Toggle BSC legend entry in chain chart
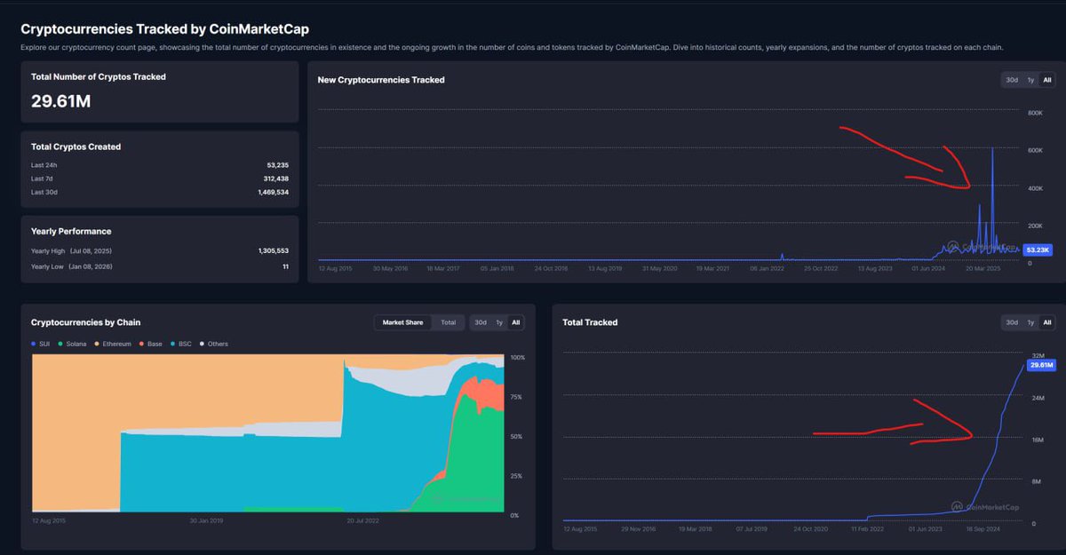Viewport: 1066px width, 555px height. (180, 344)
